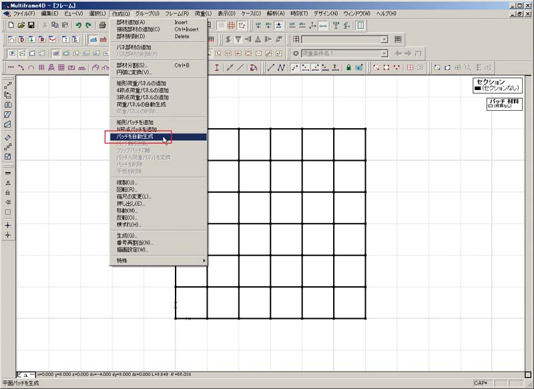
Task: Open the ヘルプ(H) menu
Action: pyautogui.click(x=386, y=13)
